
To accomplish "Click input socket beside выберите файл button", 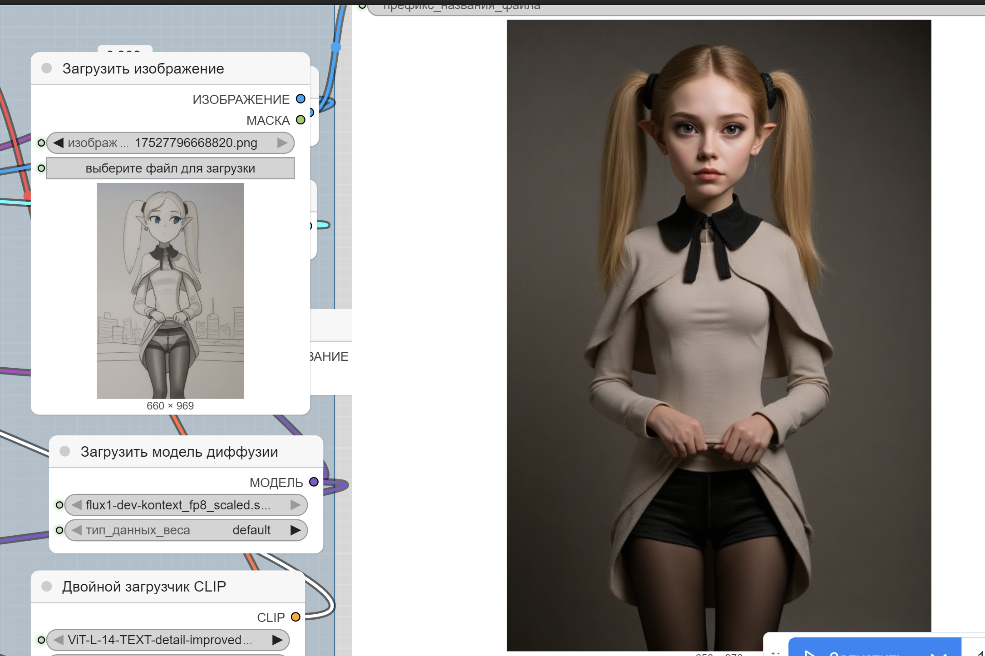I will pos(41,168).
